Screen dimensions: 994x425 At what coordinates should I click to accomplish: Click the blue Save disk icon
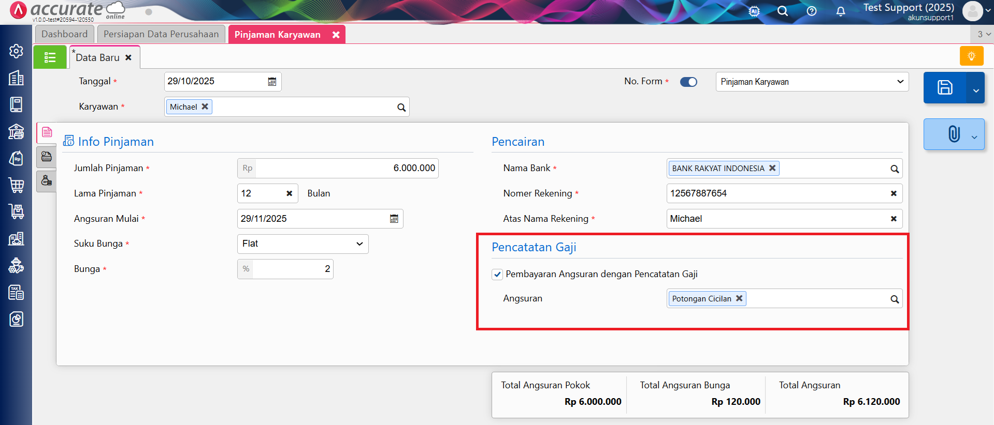point(944,88)
